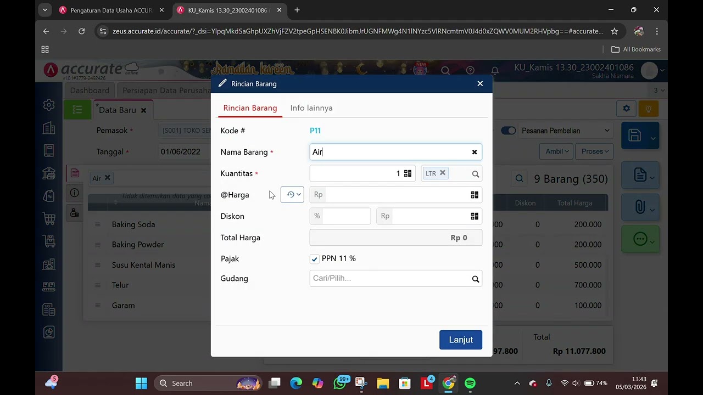Open the manufacturing conveyor sidebar icon
This screenshot has width=703, height=395.
(49, 287)
